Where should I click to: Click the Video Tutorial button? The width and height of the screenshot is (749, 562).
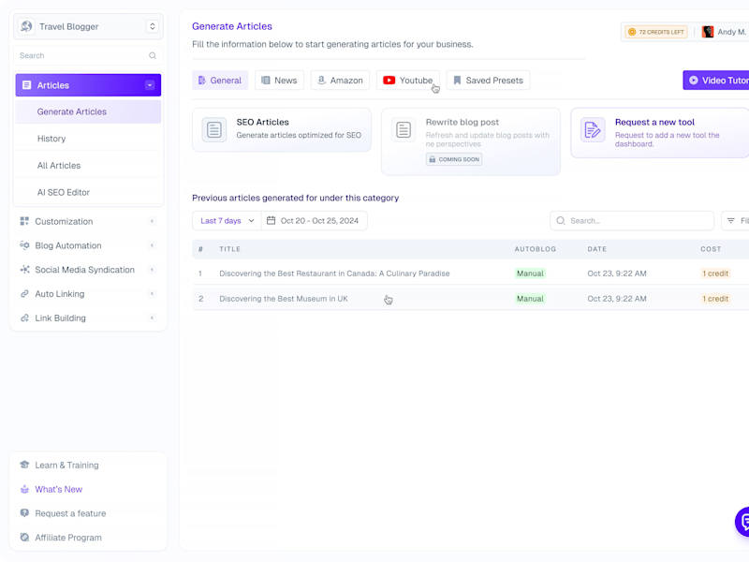tap(716, 81)
